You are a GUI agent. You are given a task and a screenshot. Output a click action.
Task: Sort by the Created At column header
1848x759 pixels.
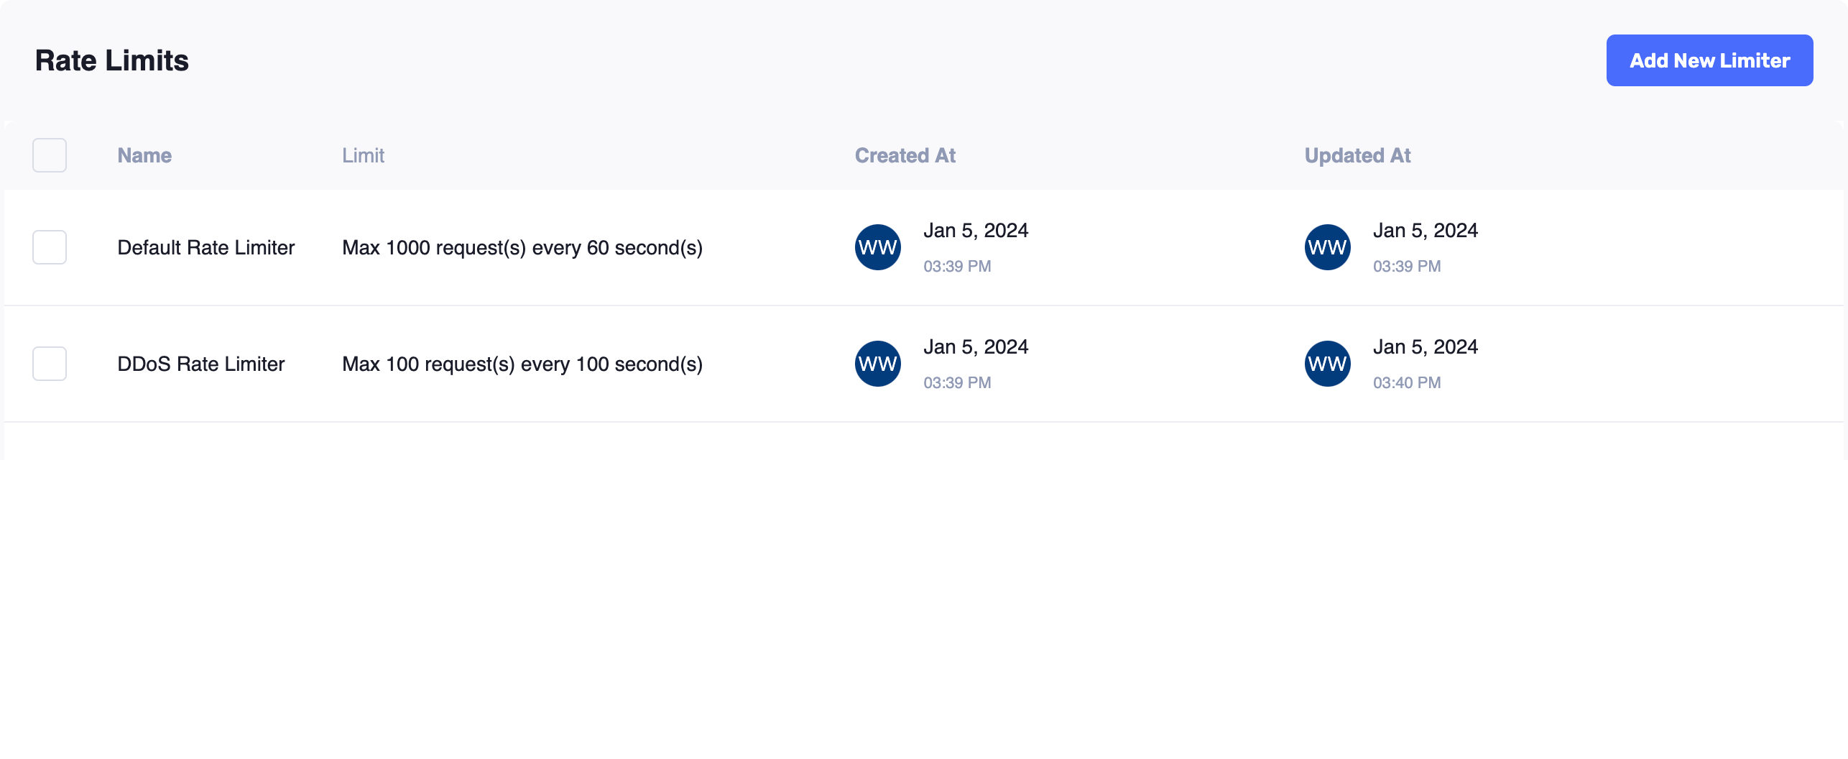(905, 155)
